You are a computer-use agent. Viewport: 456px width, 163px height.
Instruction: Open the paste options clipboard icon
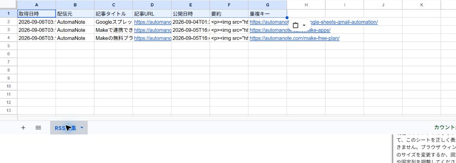pyautogui.click(x=296, y=25)
